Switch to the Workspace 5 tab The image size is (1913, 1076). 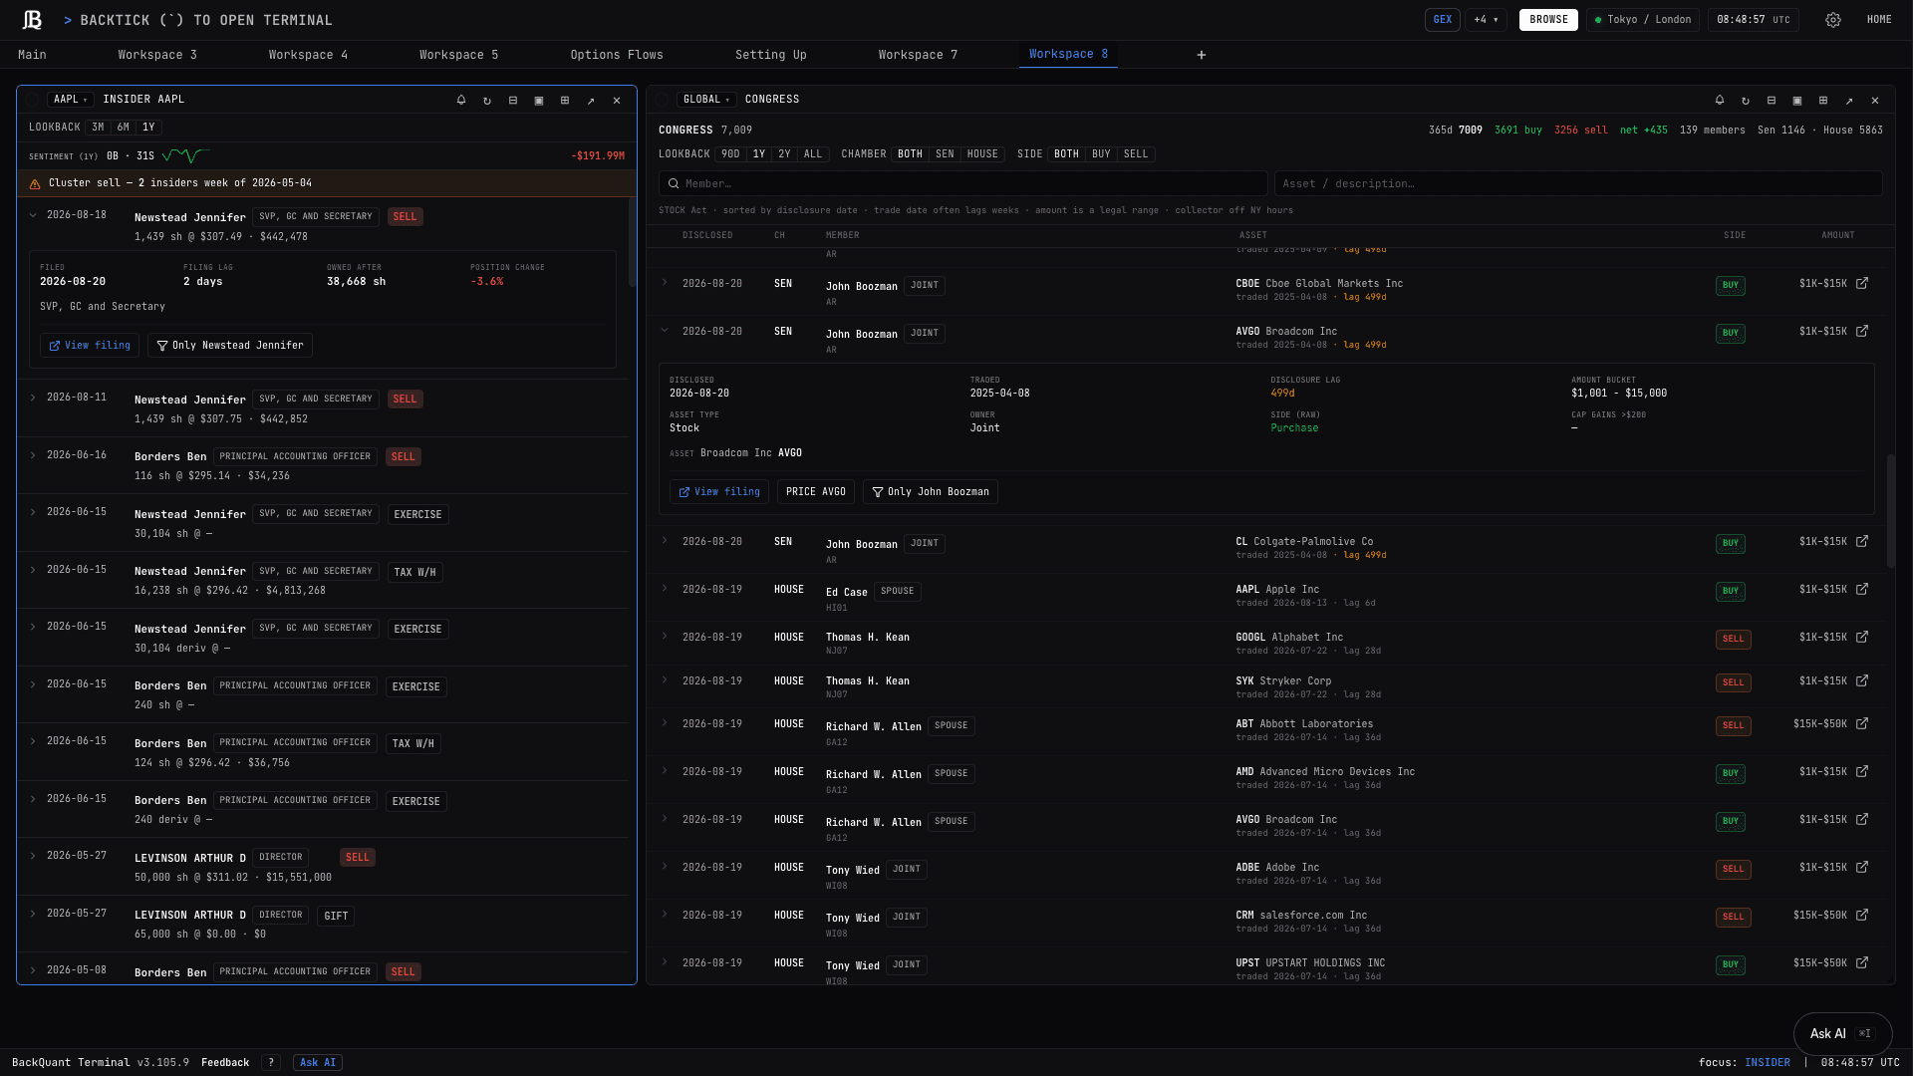[x=458, y=55]
